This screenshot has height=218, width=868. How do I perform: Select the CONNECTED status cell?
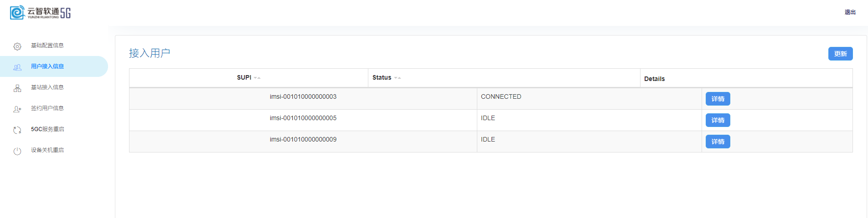(x=589, y=99)
